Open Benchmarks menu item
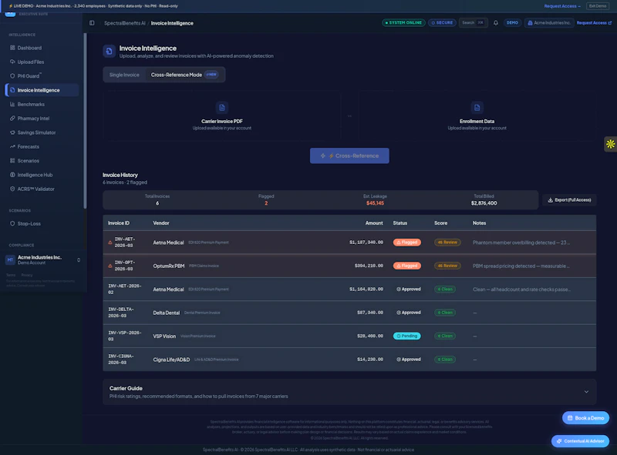The image size is (617, 455). click(42, 104)
